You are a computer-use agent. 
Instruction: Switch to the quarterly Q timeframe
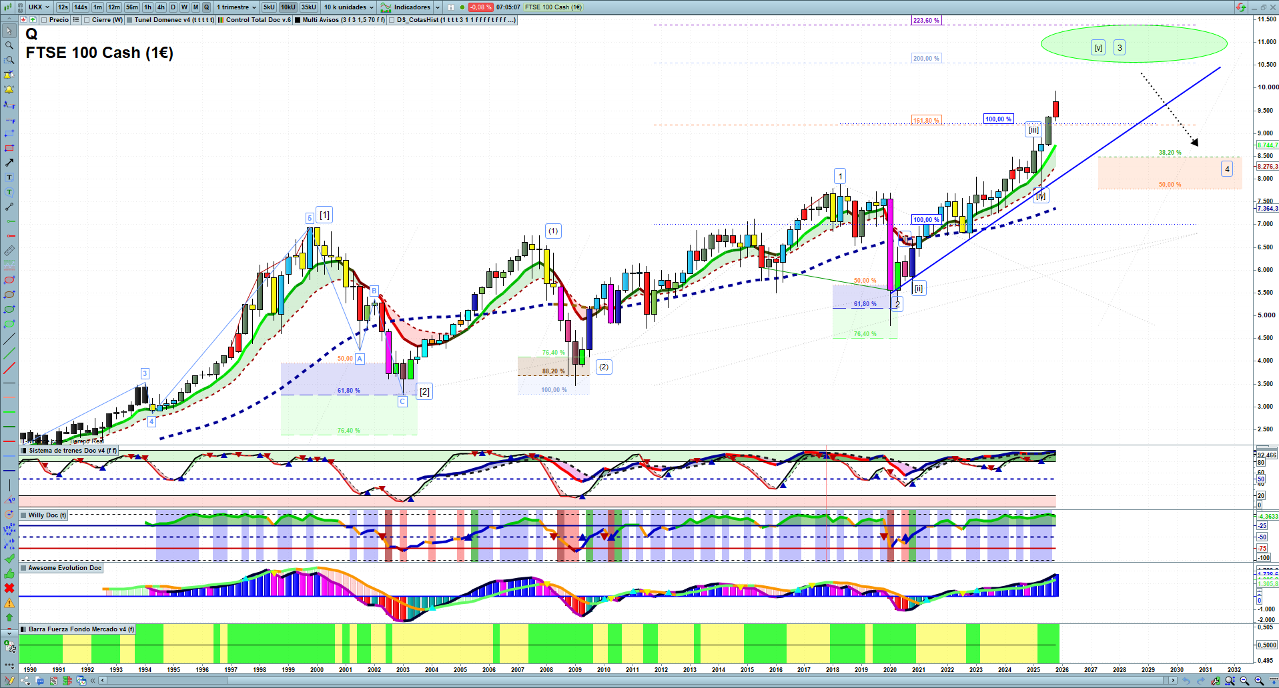coord(207,7)
